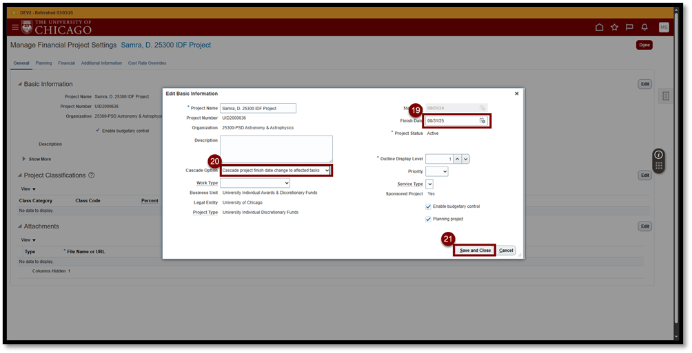
Task: Click the Watchlist flag icon
Action: pyautogui.click(x=629, y=28)
